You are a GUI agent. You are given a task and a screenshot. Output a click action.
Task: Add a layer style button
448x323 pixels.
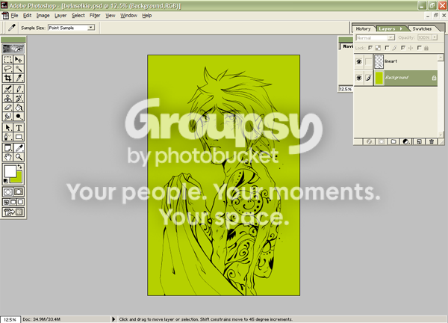[369, 141]
